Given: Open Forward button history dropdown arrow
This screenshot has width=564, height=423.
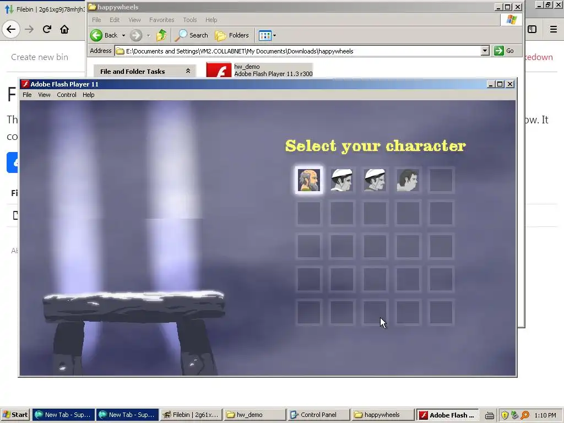Looking at the screenshot, I should coord(148,35).
